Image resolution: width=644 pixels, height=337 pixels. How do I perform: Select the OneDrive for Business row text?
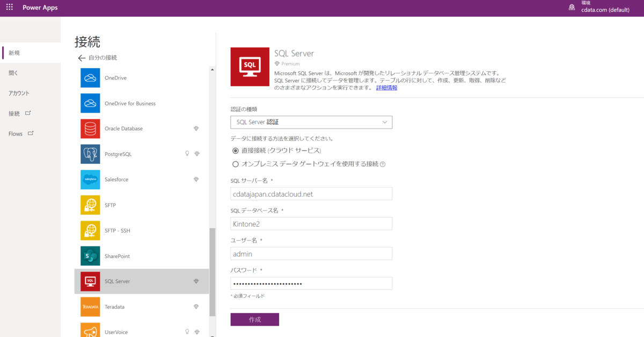(130, 103)
